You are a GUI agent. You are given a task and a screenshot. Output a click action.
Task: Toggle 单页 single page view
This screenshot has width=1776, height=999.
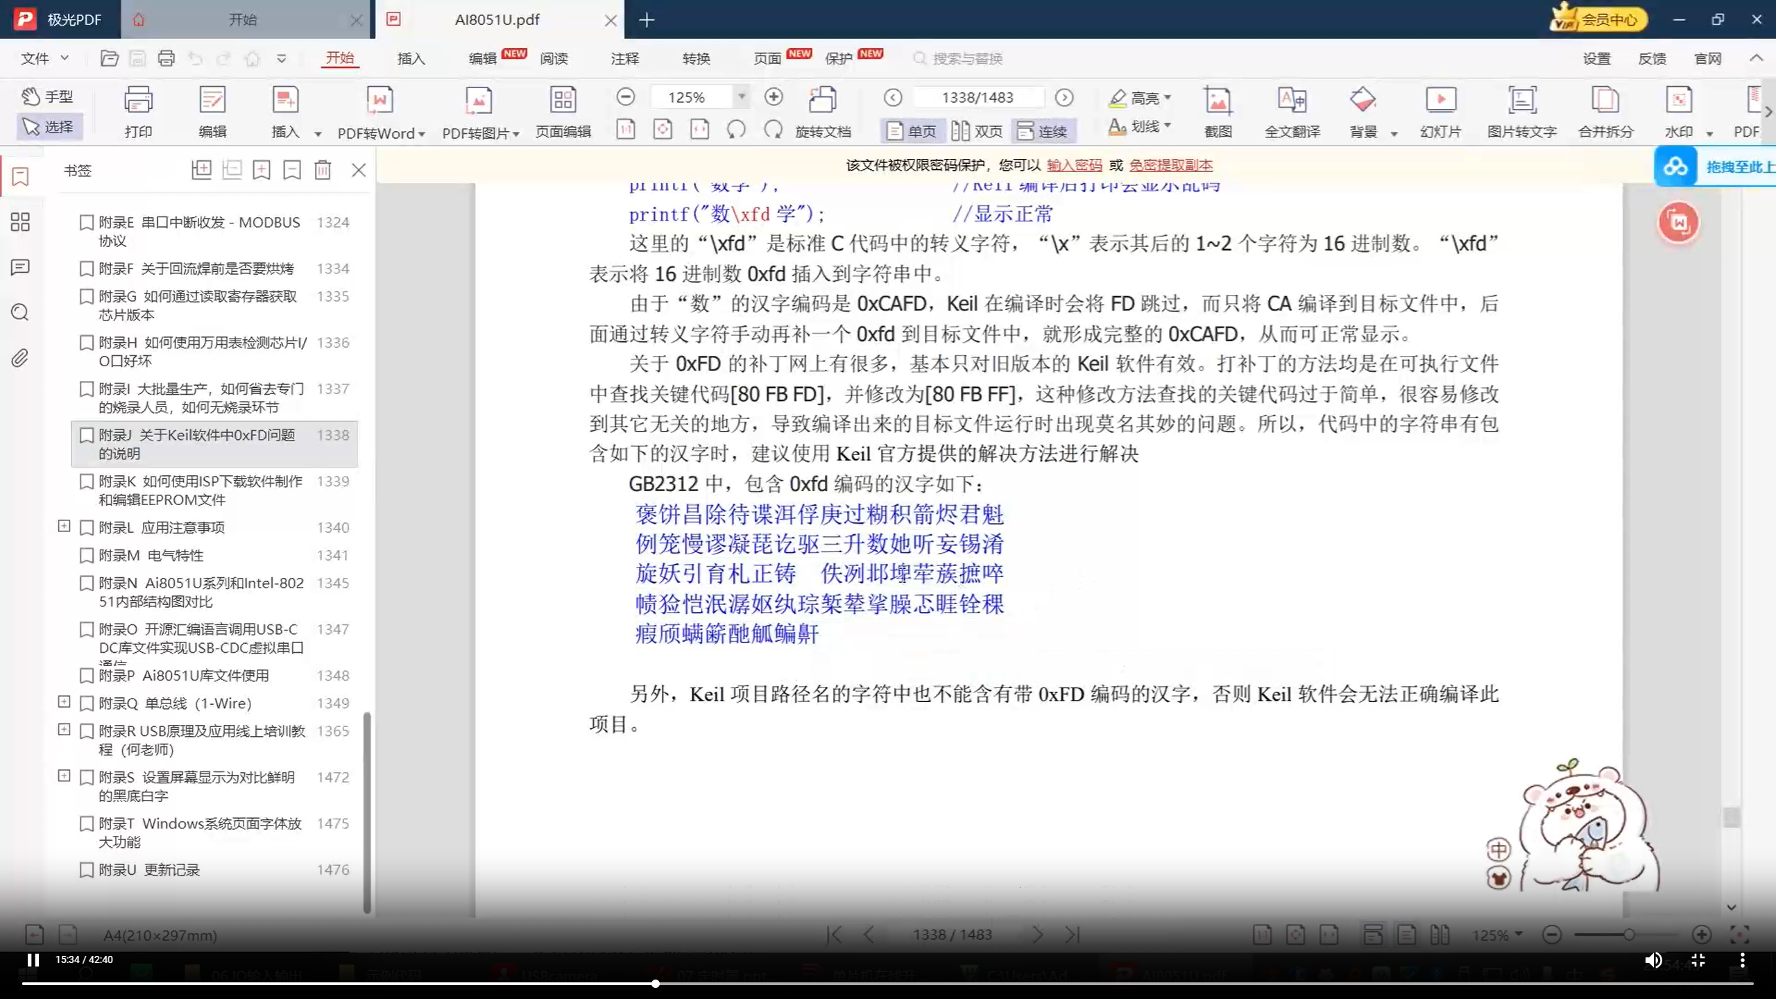coord(912,130)
